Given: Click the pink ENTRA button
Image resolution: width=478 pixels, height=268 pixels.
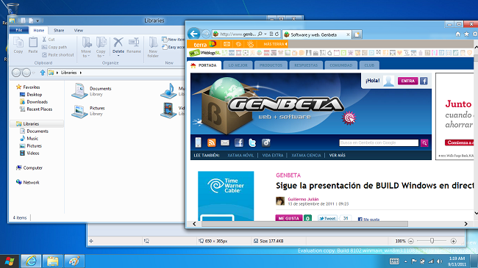Looking at the screenshot, I should (407, 81).
